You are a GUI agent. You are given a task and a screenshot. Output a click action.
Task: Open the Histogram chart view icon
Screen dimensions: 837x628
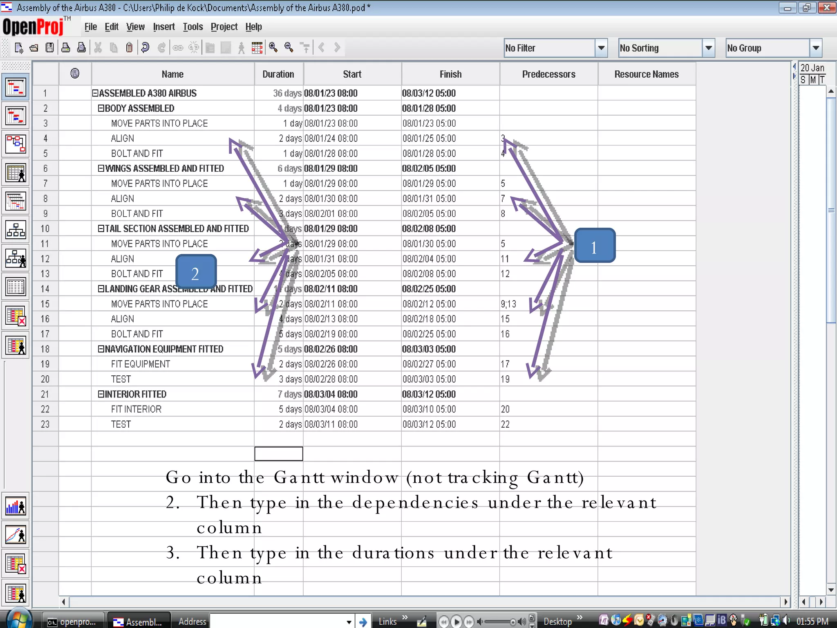[x=16, y=507]
